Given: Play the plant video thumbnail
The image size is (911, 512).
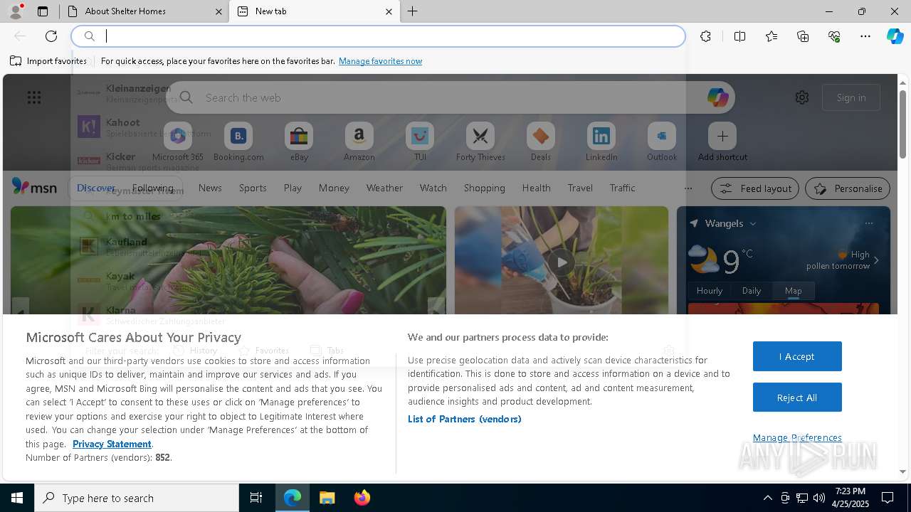Looking at the screenshot, I should 562,261.
